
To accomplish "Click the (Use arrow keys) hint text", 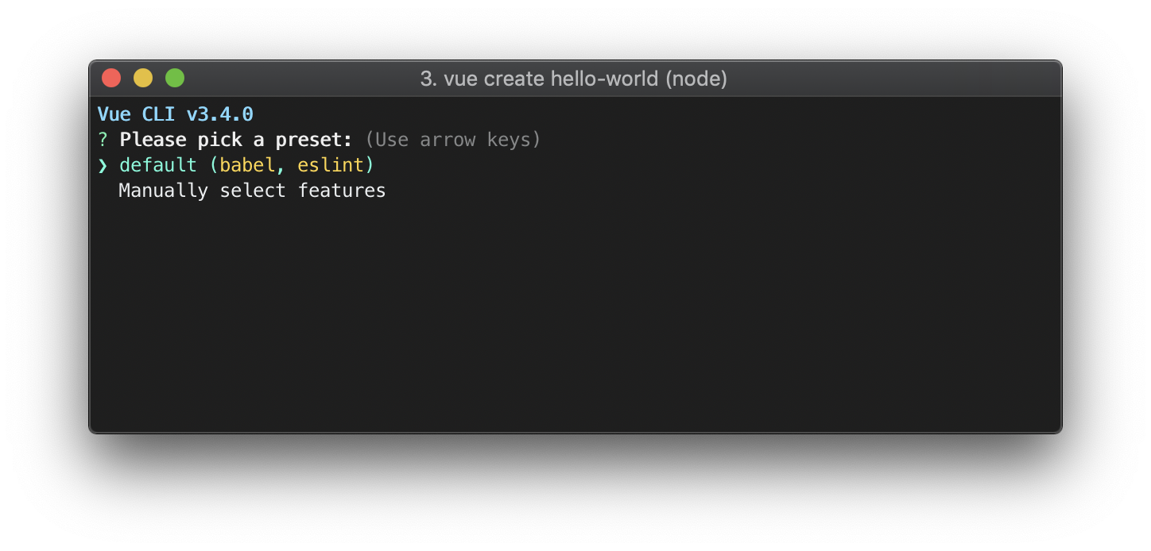I will point(453,139).
